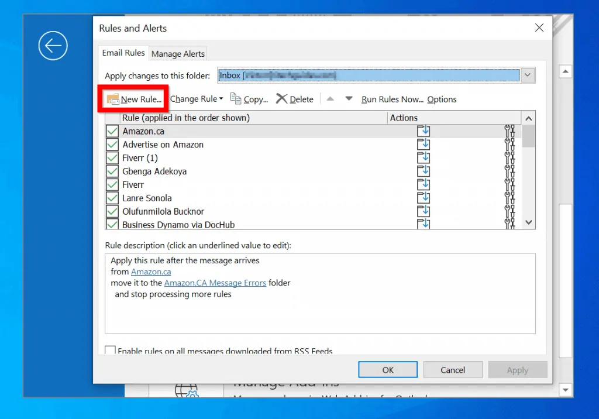This screenshot has width=599, height=419.
Task: Select the Email Rules tab
Action: click(x=123, y=53)
